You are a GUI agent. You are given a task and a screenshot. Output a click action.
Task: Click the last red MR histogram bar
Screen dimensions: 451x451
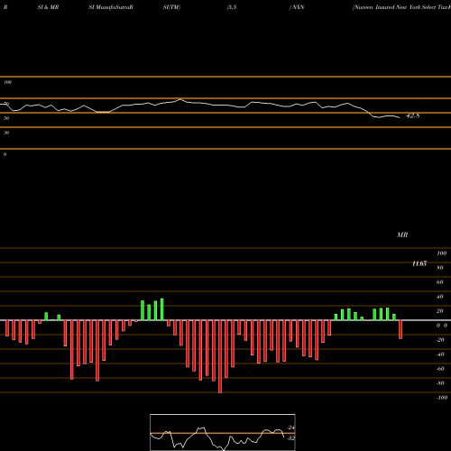tap(400, 329)
